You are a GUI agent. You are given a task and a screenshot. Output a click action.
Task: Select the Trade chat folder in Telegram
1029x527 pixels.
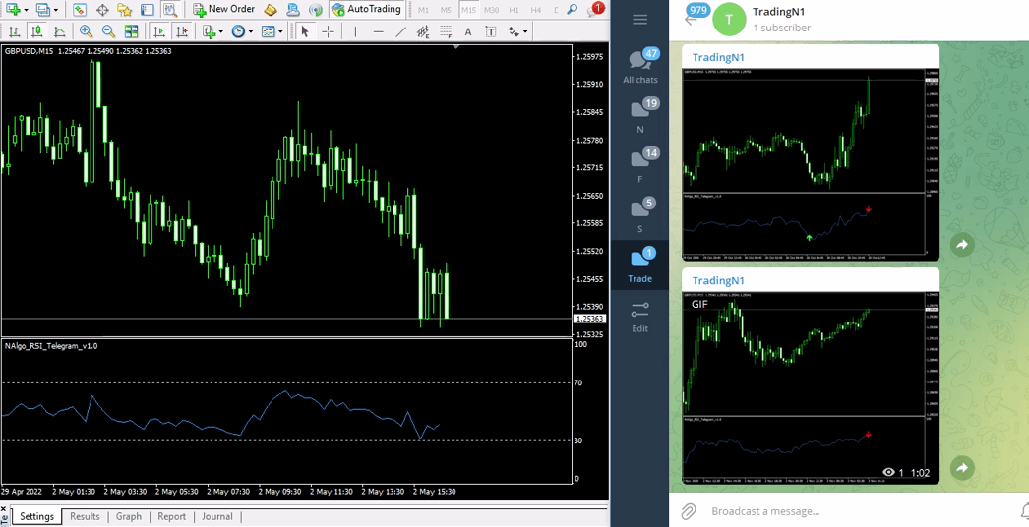pyautogui.click(x=639, y=265)
